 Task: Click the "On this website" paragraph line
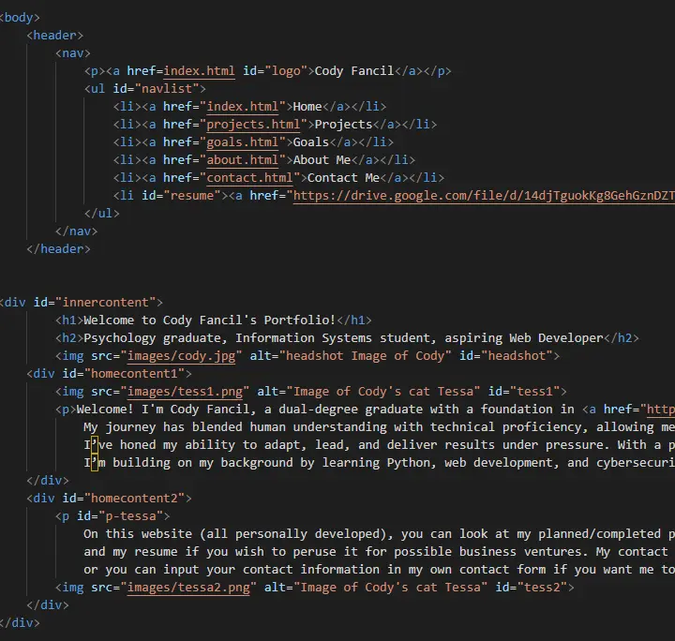coord(380,534)
